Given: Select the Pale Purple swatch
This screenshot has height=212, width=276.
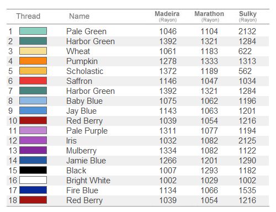Looking at the screenshot, I should pos(33,130).
